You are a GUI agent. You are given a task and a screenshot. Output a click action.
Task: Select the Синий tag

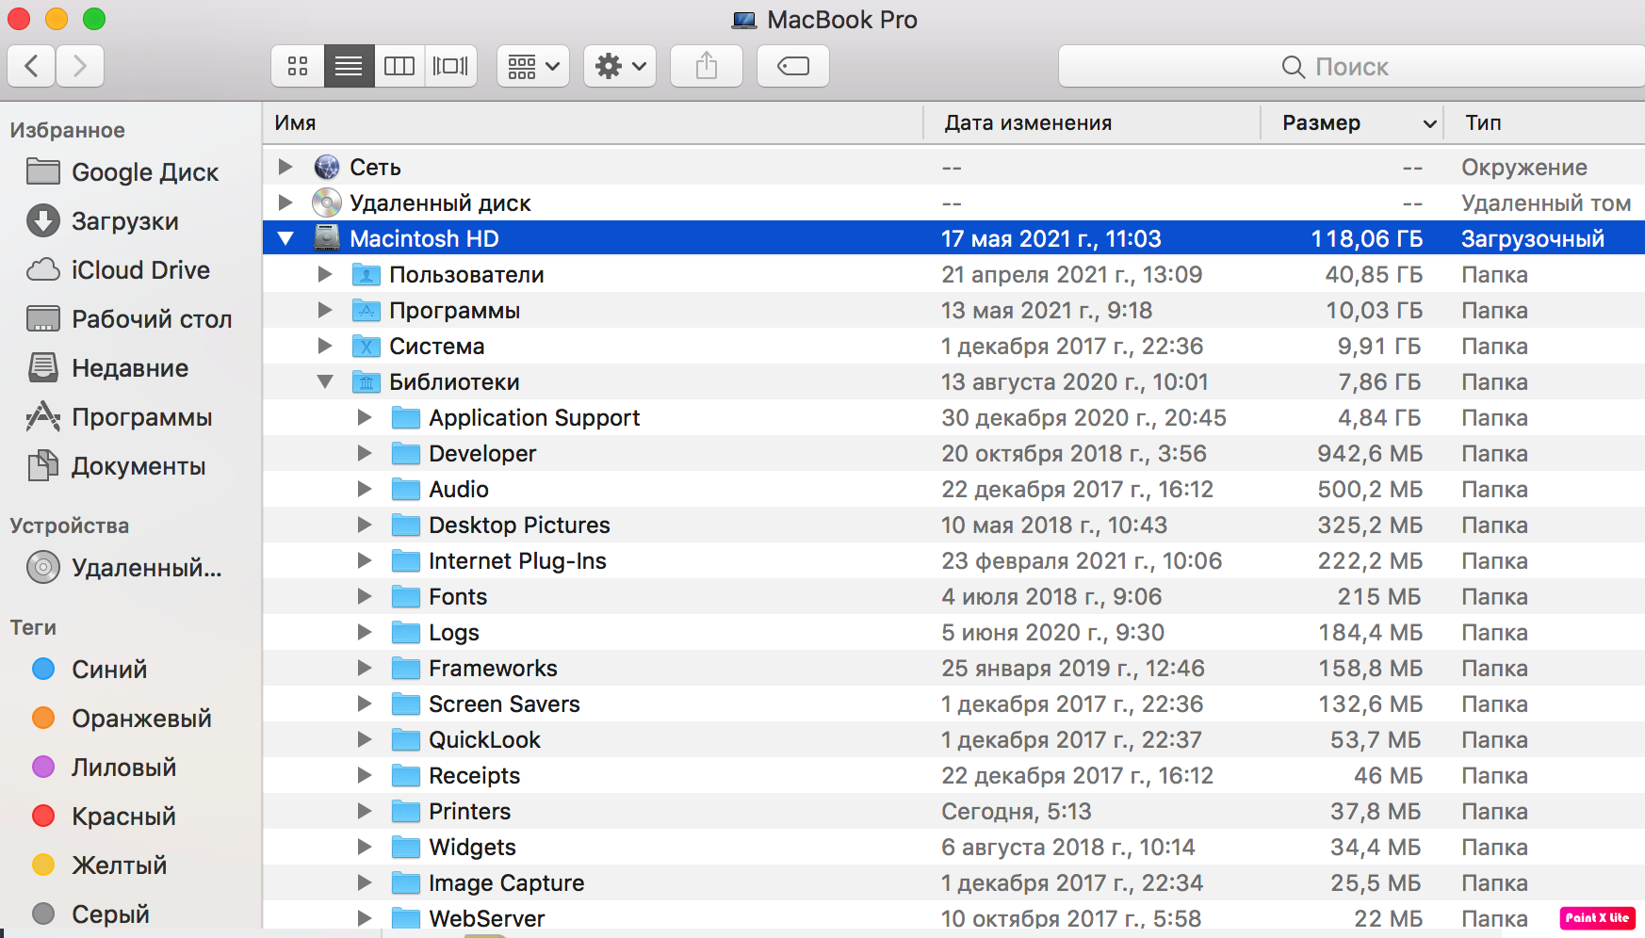click(90, 670)
